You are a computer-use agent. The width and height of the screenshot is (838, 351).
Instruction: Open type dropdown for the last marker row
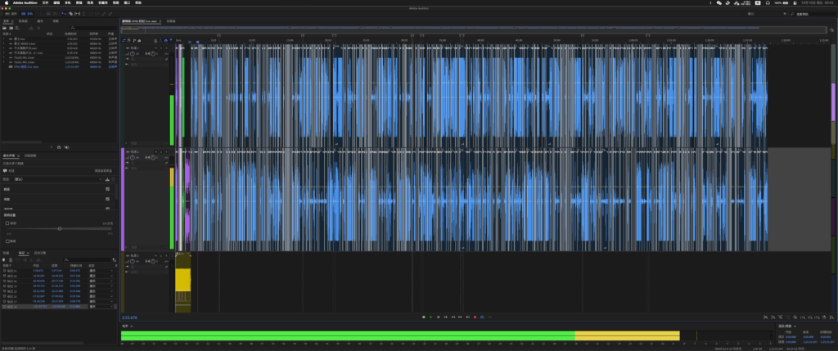click(111, 305)
